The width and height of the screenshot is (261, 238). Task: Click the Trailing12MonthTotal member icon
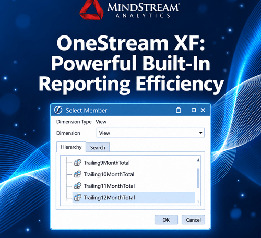click(78, 197)
